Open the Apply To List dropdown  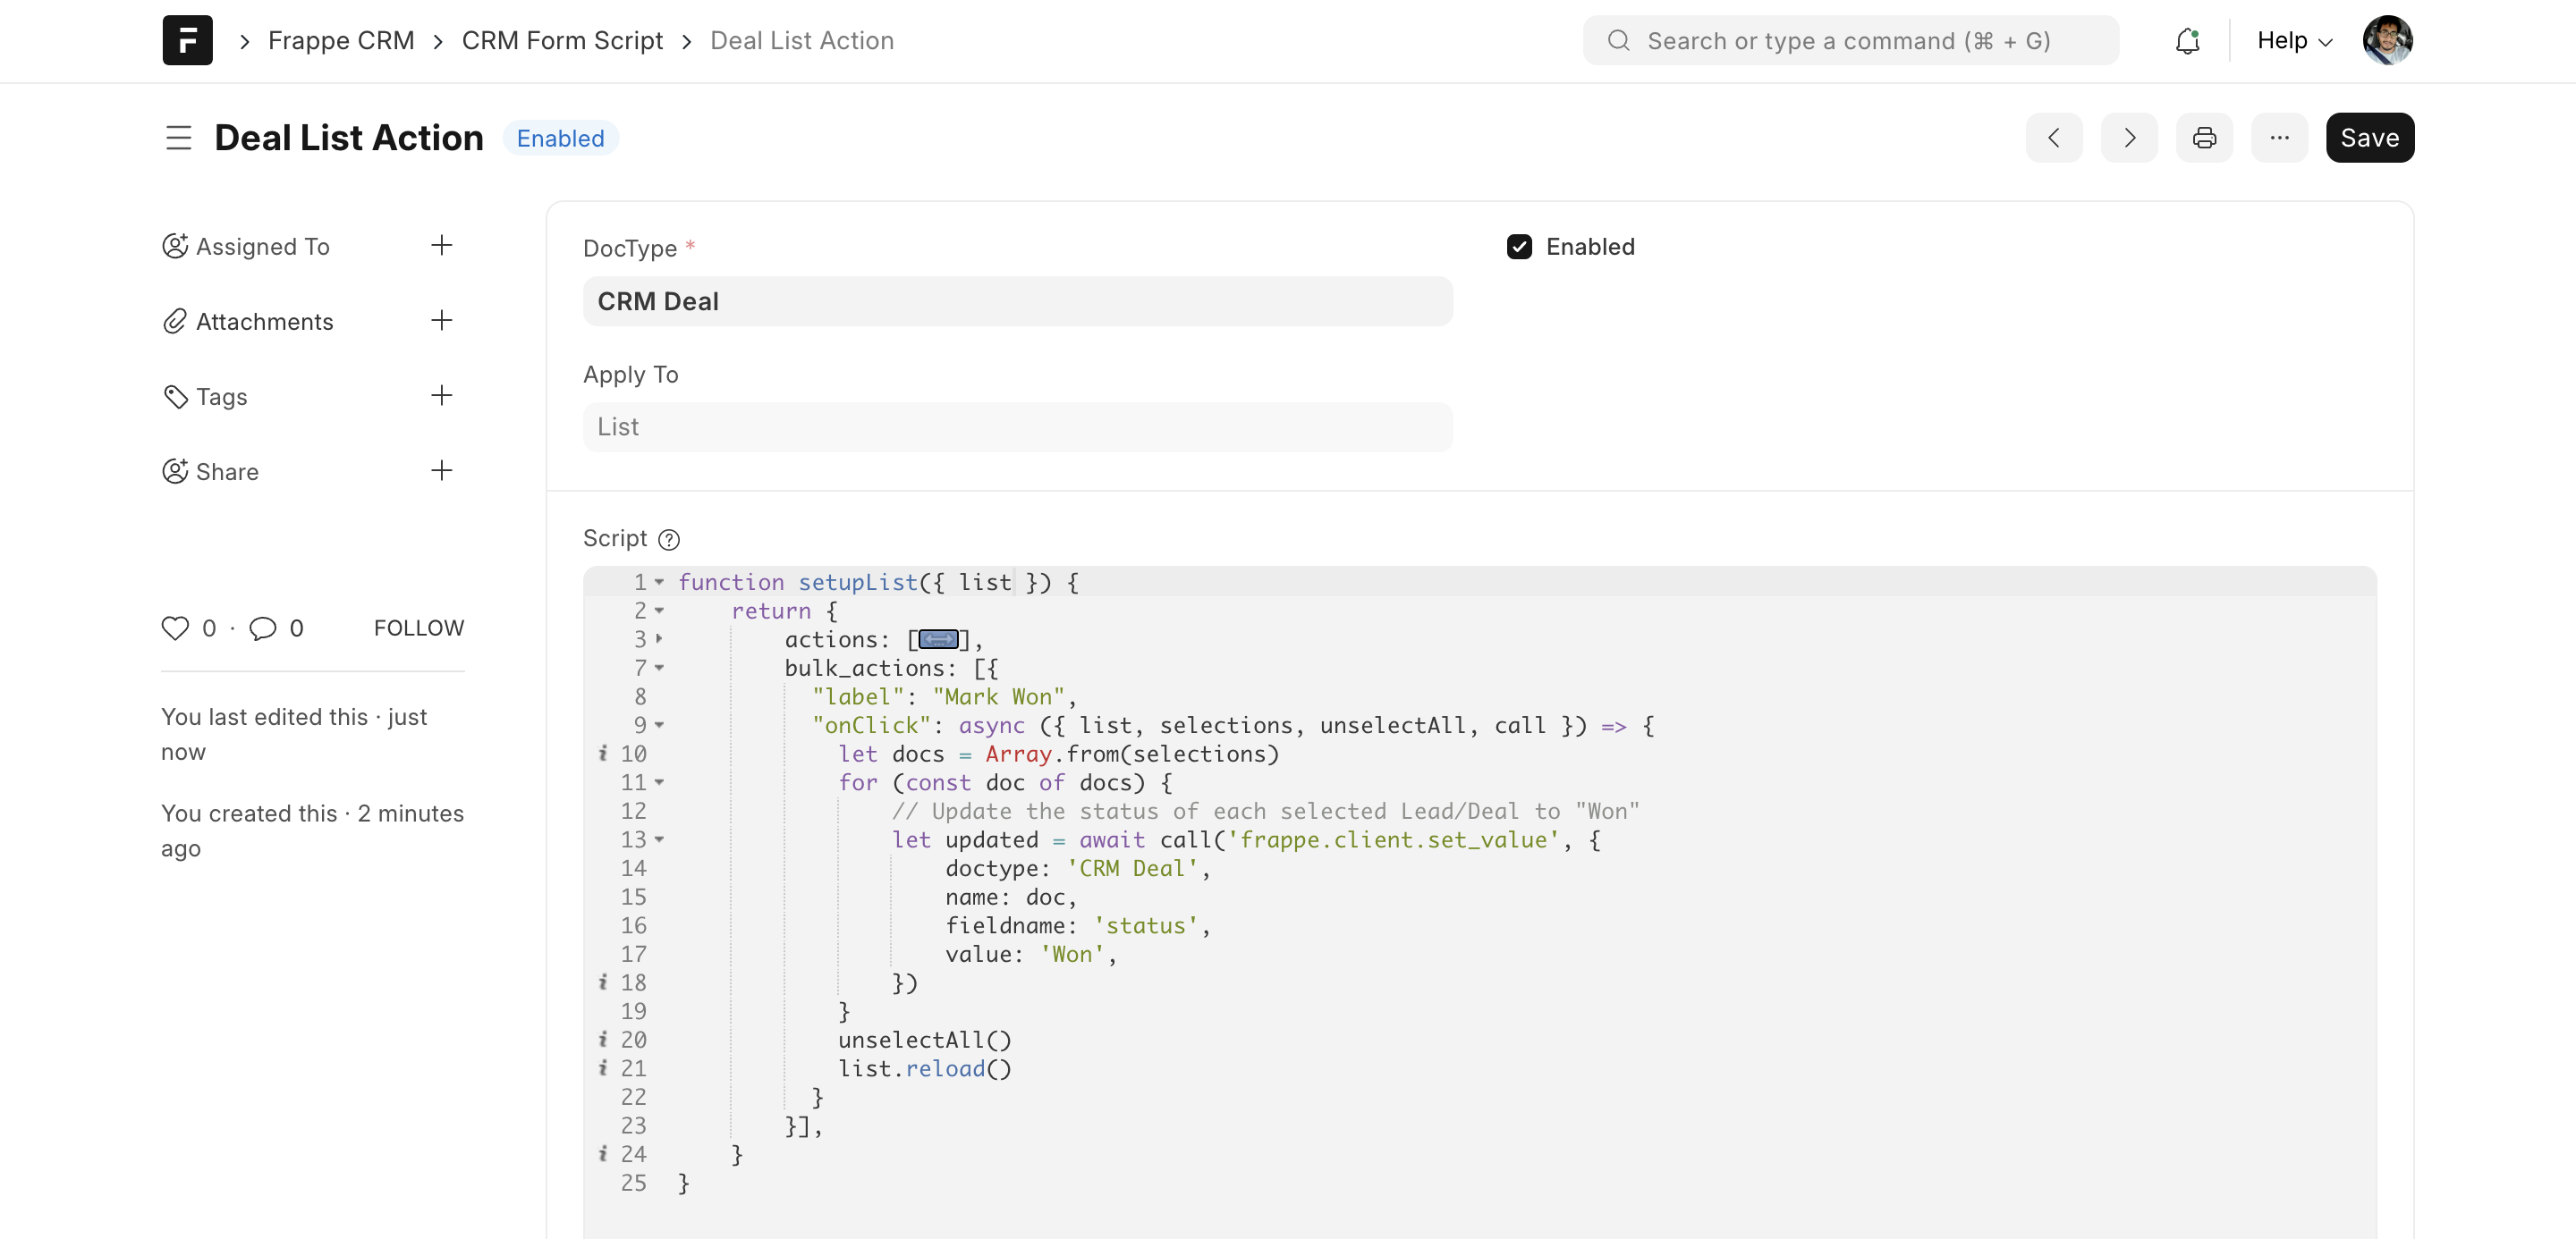(x=1017, y=426)
